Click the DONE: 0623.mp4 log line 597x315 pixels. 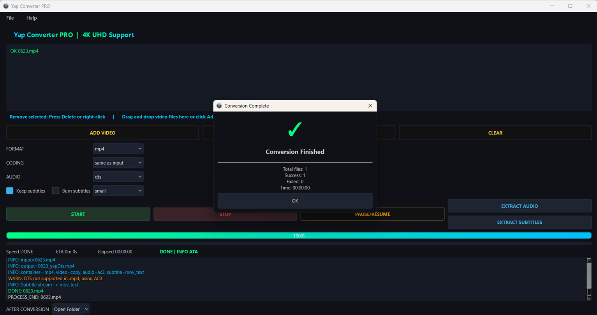pos(26,291)
